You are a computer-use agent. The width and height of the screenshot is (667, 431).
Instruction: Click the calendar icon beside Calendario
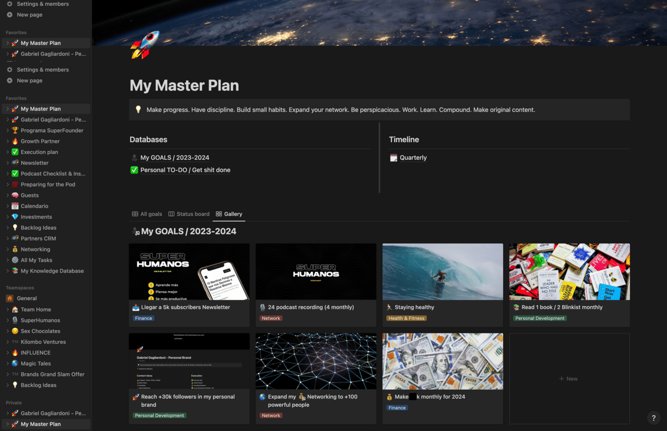pos(15,206)
